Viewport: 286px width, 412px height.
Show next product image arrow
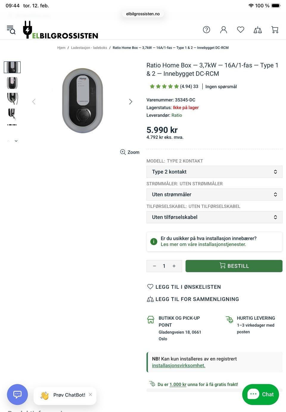130,102
